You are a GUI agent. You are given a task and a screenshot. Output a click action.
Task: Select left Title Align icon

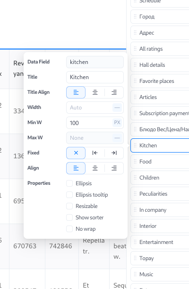(76, 92)
